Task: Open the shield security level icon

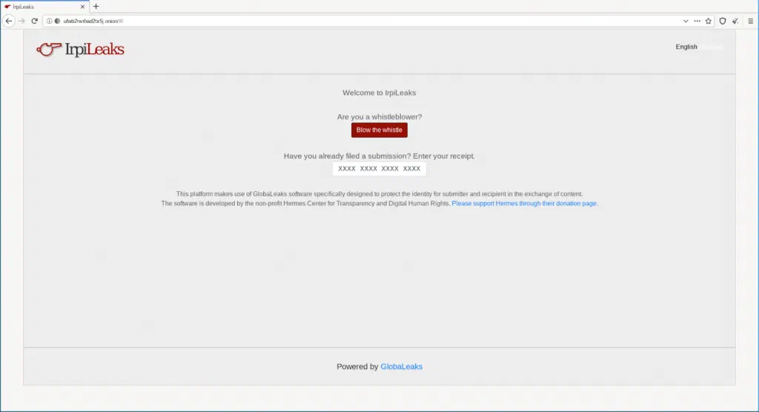Action: click(722, 21)
